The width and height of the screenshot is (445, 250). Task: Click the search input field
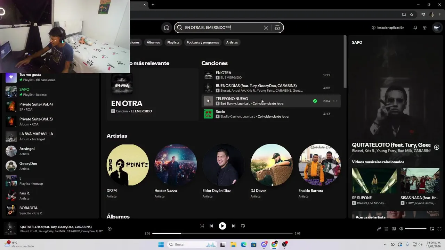click(x=222, y=28)
